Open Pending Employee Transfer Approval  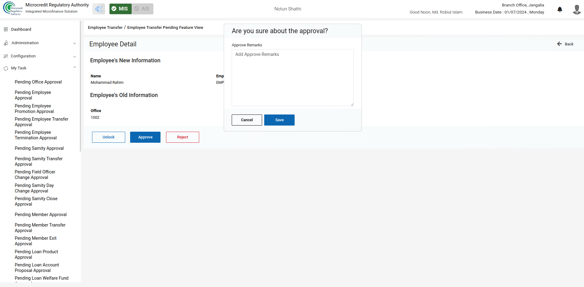point(41,122)
